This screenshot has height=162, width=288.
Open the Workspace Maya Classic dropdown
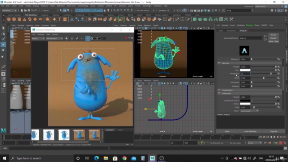click(x=269, y=6)
